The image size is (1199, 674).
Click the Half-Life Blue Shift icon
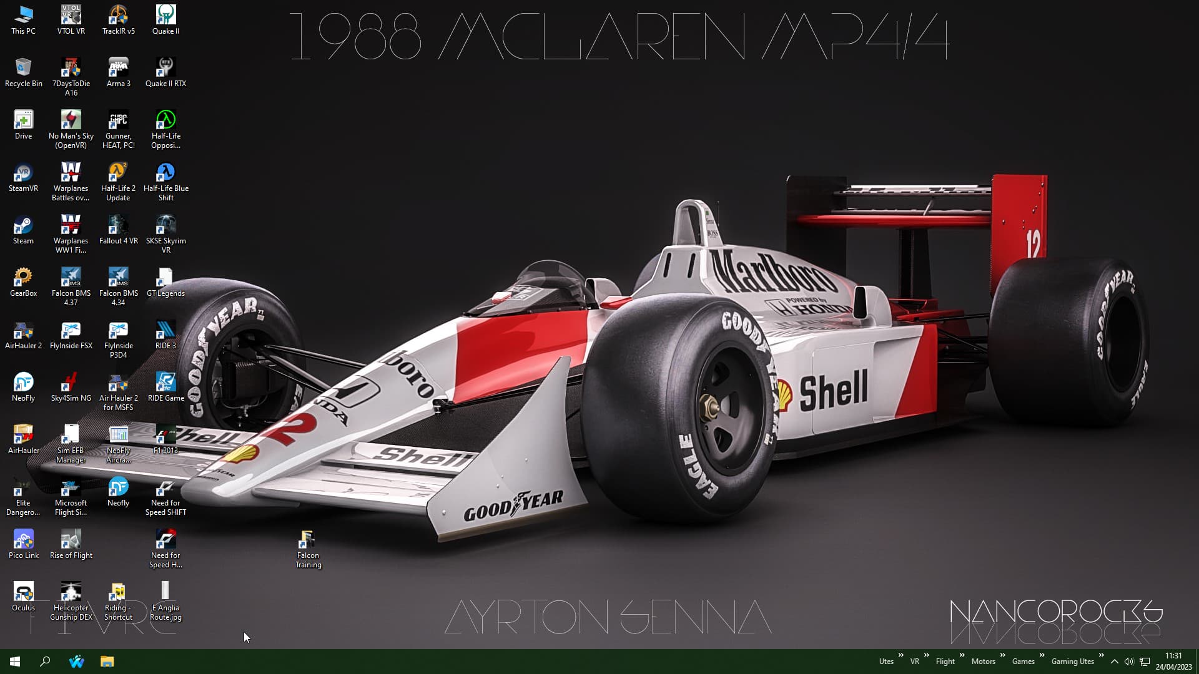[x=165, y=173]
